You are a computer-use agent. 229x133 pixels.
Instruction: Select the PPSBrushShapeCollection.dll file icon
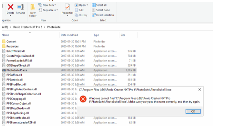coord(4,94)
